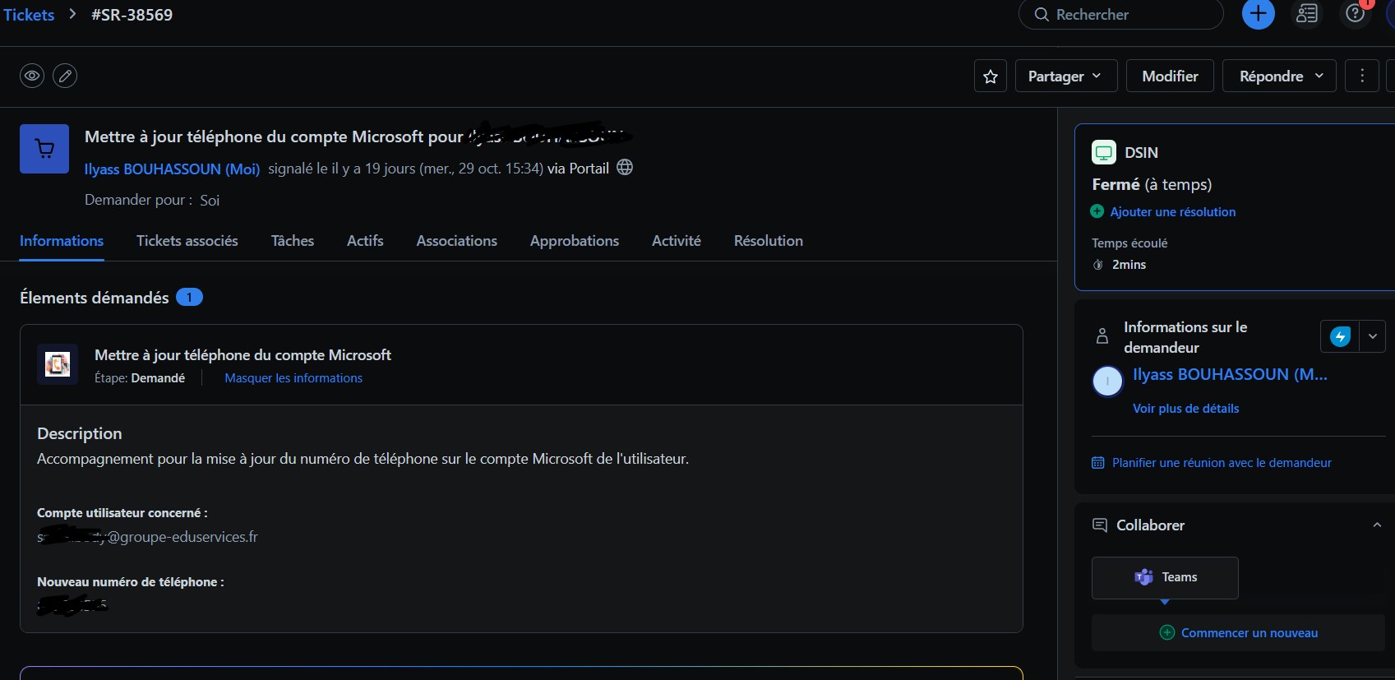Click the pencil edit icon
The height and width of the screenshot is (680, 1395).
point(65,76)
